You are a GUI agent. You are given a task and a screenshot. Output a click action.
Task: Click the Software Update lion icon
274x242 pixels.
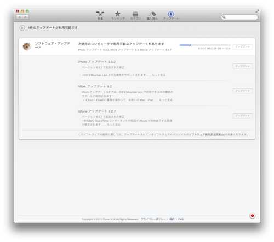(x=27, y=46)
